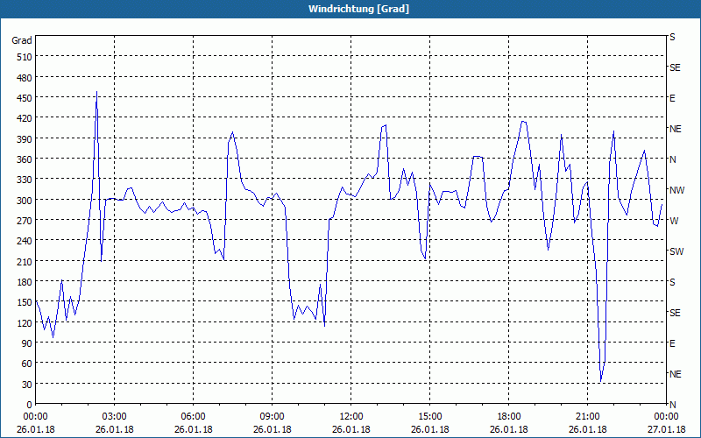This screenshot has width=701, height=438.
Task: Select the E compass label level with 450
Action: (x=672, y=98)
